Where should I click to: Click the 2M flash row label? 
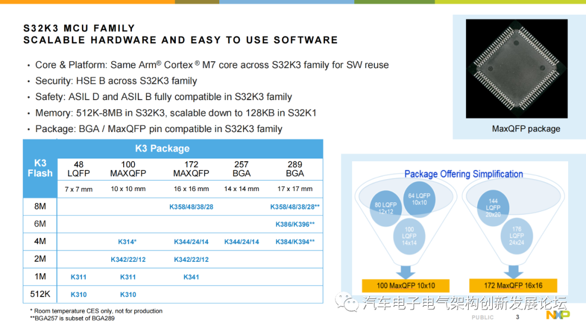[x=40, y=259]
